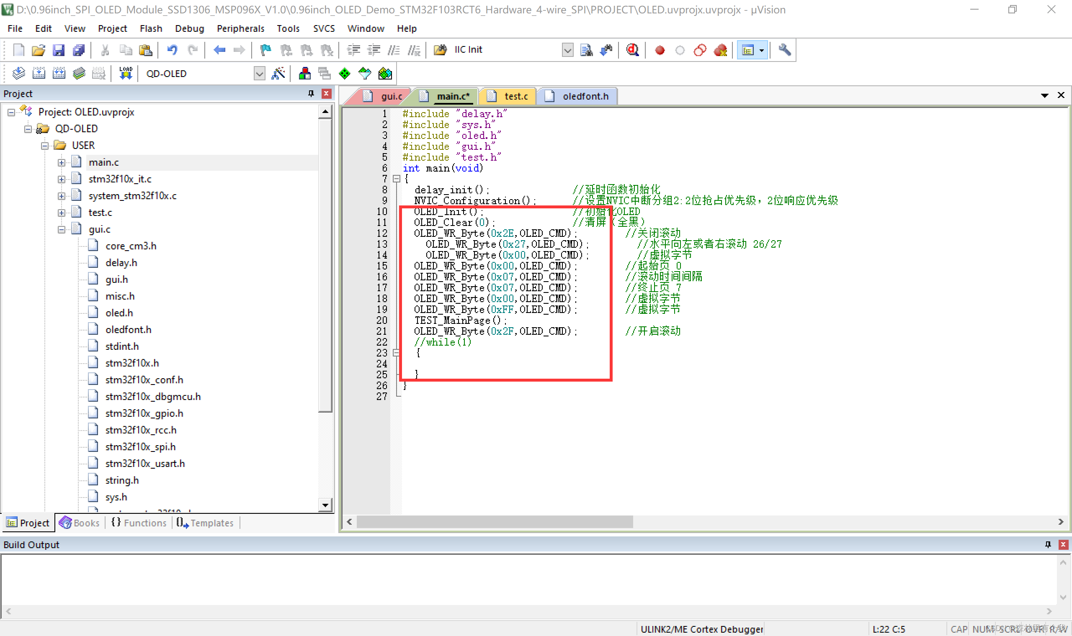Viewport: 1072px width, 636px height.
Task: Show the Functions panel tab
Action: pyautogui.click(x=139, y=523)
